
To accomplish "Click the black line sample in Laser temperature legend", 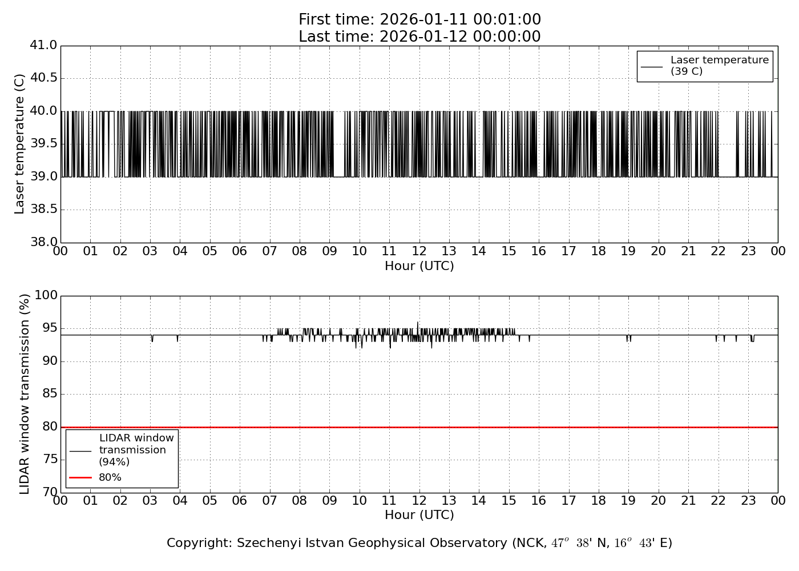I will [x=652, y=66].
